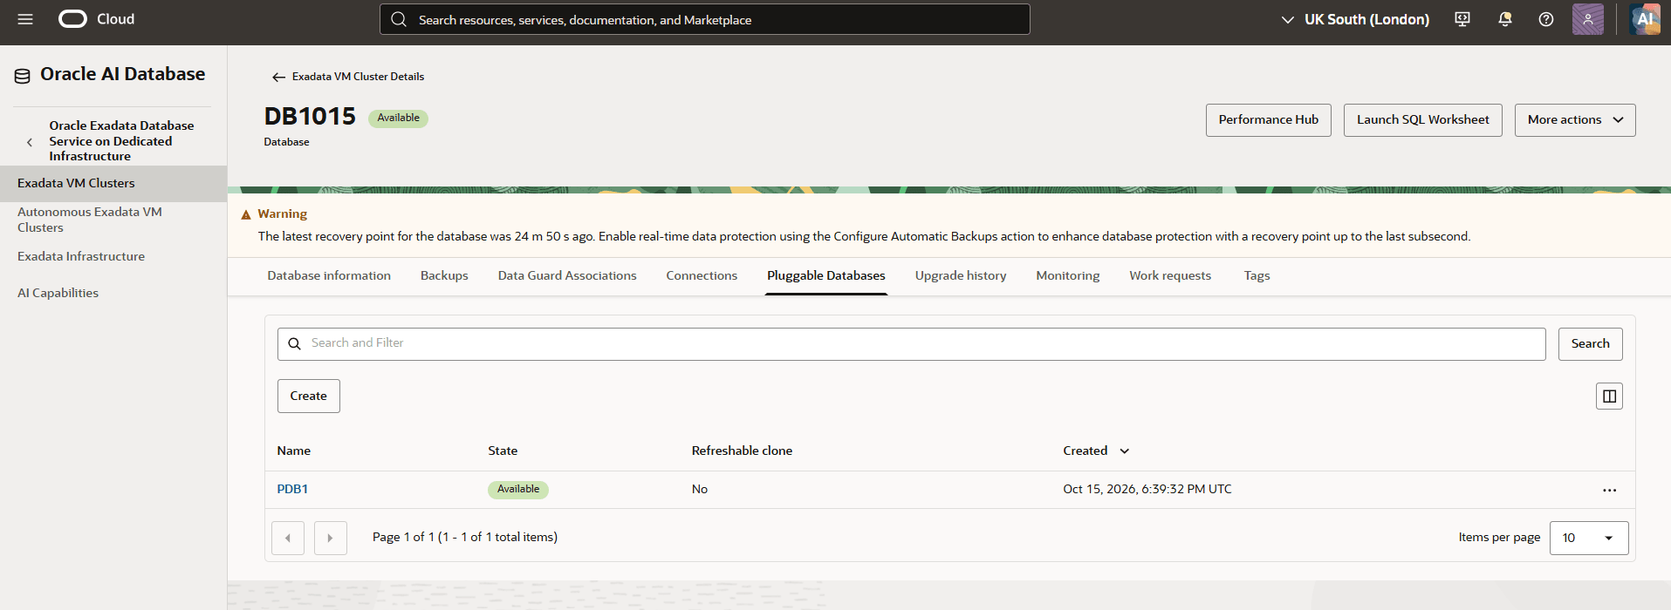Screen dimensions: 1671x610
Task: Click the DB1015 database title
Action: click(x=310, y=117)
